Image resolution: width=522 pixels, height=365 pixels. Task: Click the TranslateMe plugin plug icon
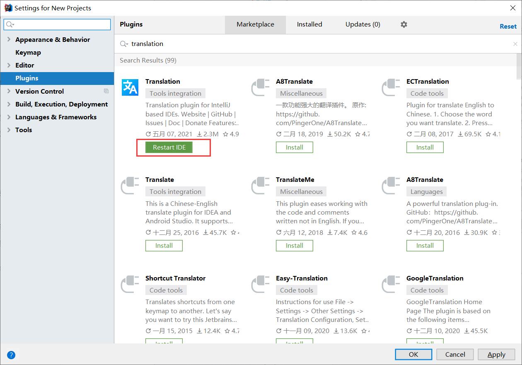[x=260, y=186]
